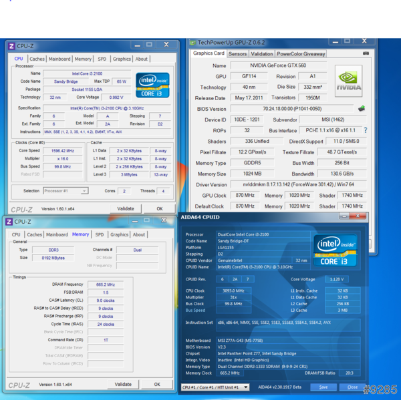Click the Close button in AIDA64 CPUID

(x=352, y=387)
